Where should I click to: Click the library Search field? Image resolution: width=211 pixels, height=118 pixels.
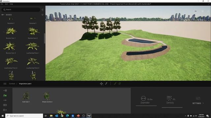[21, 10]
